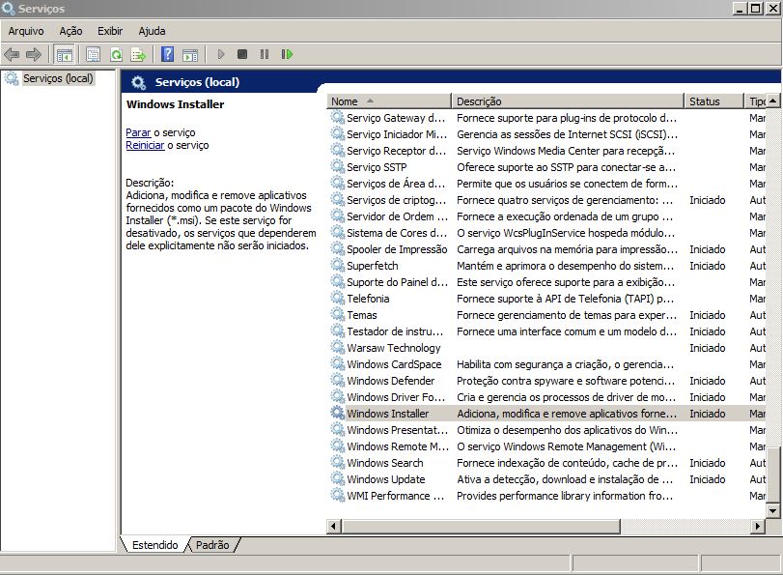Image resolution: width=783 pixels, height=575 pixels.
Task: Click the Reiniciar service link
Action: pyautogui.click(x=145, y=145)
